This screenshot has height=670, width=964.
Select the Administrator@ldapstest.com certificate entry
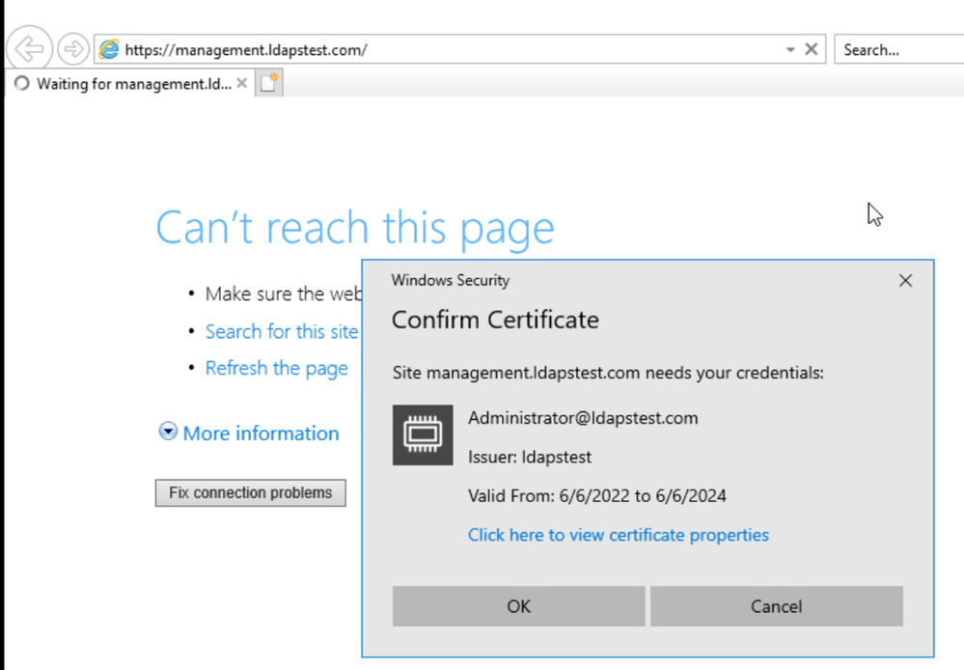coord(583,418)
